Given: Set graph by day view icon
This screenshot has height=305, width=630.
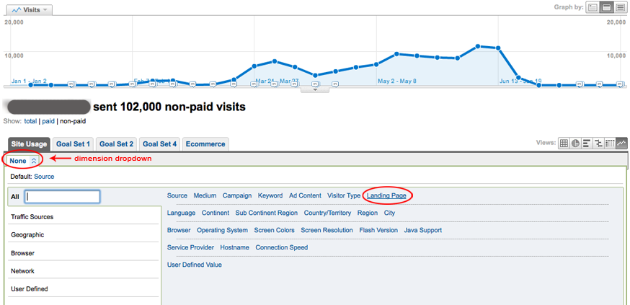Looking at the screenshot, I should (x=593, y=7).
